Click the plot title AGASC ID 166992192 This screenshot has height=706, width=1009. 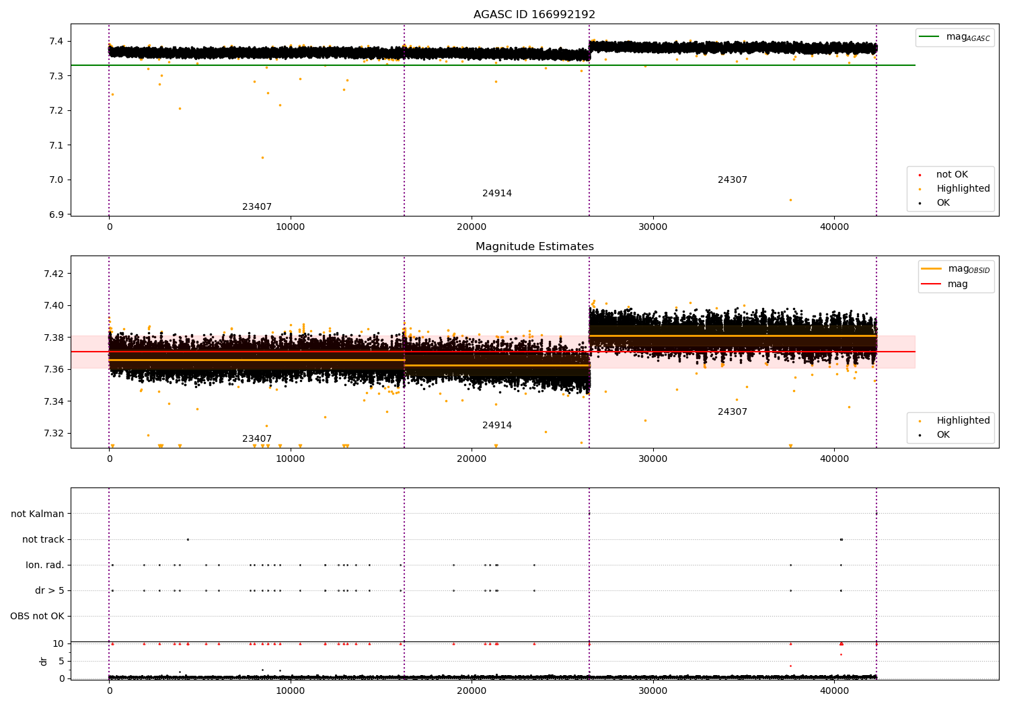point(534,15)
